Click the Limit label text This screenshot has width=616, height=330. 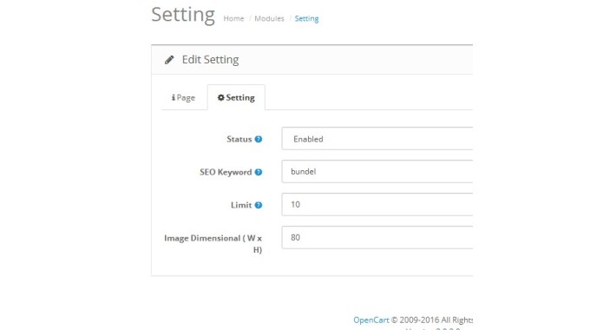pyautogui.click(x=241, y=205)
